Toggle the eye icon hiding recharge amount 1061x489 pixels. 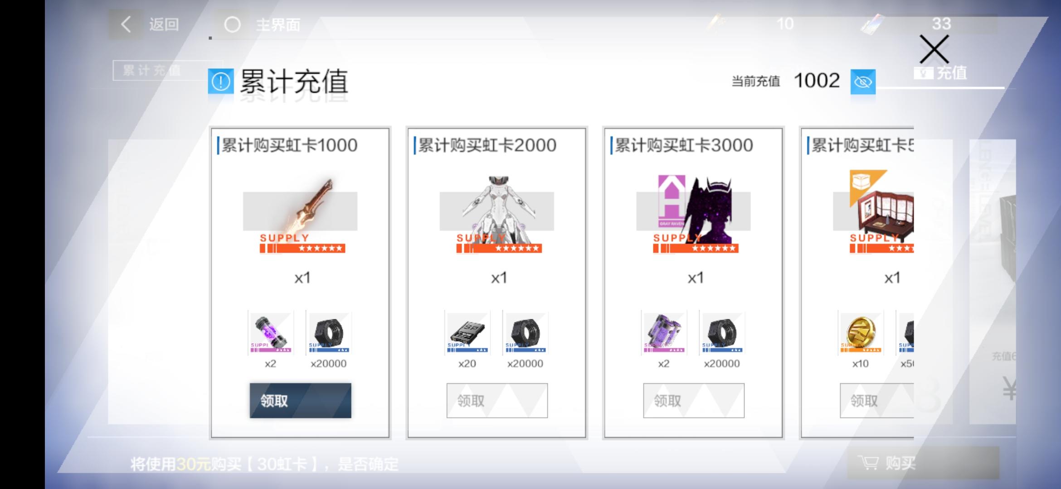click(863, 82)
